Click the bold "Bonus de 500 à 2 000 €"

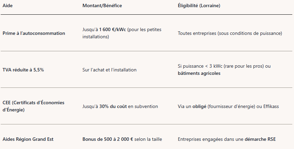click(x=108, y=139)
